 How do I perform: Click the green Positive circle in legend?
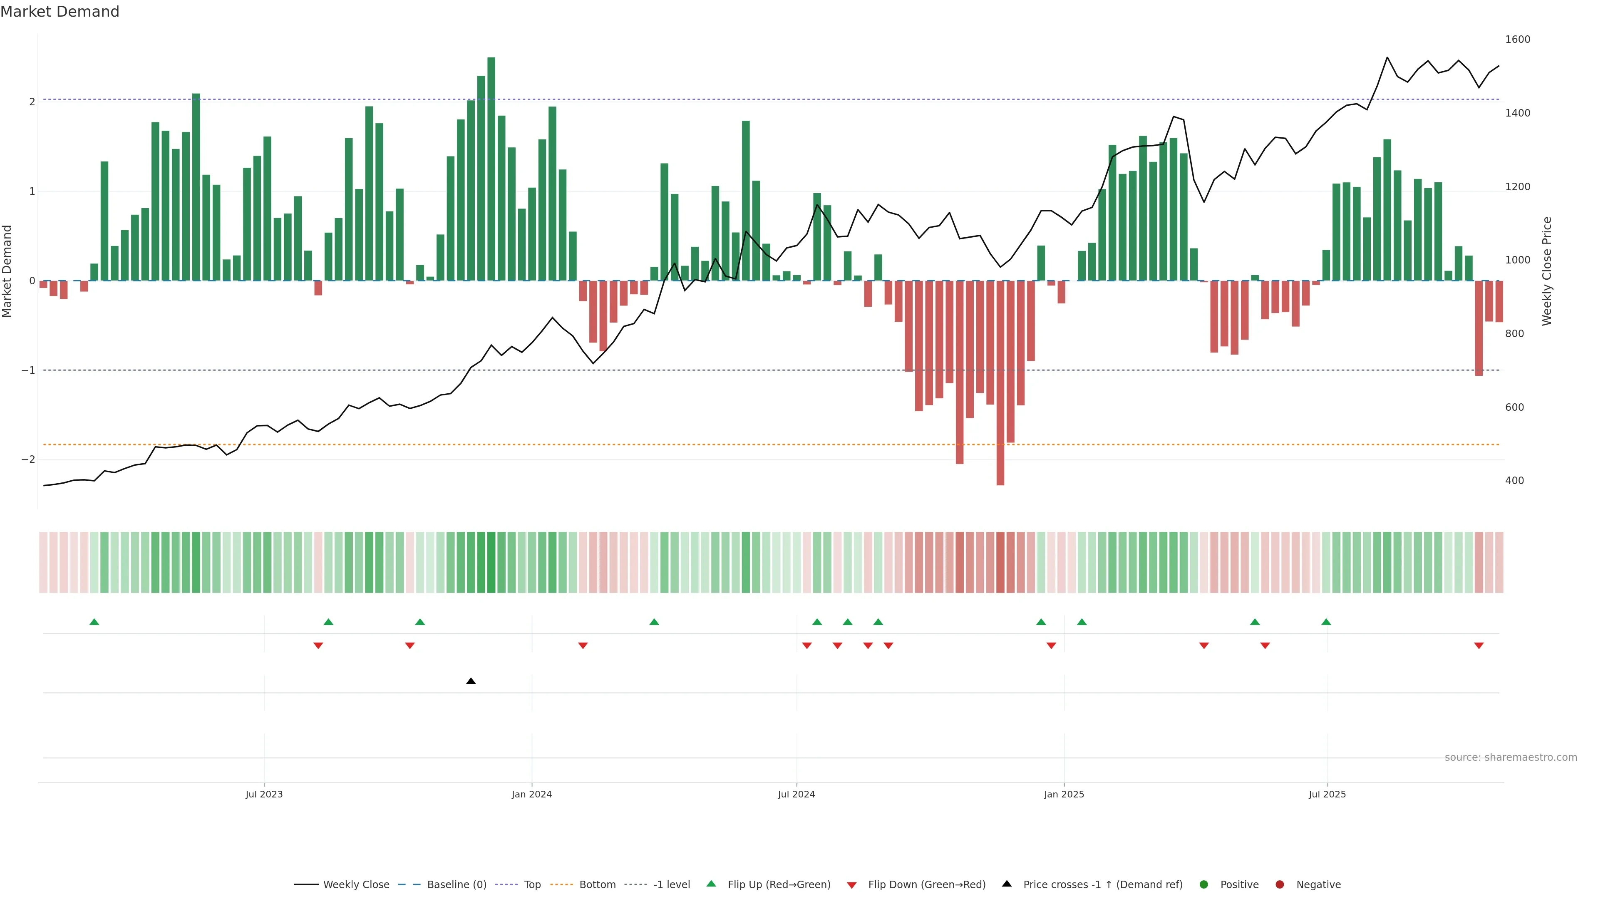click(1204, 885)
